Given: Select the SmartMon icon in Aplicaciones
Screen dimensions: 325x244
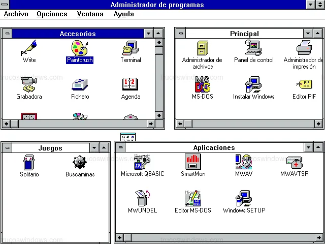Looking at the screenshot, I should click(193, 163).
